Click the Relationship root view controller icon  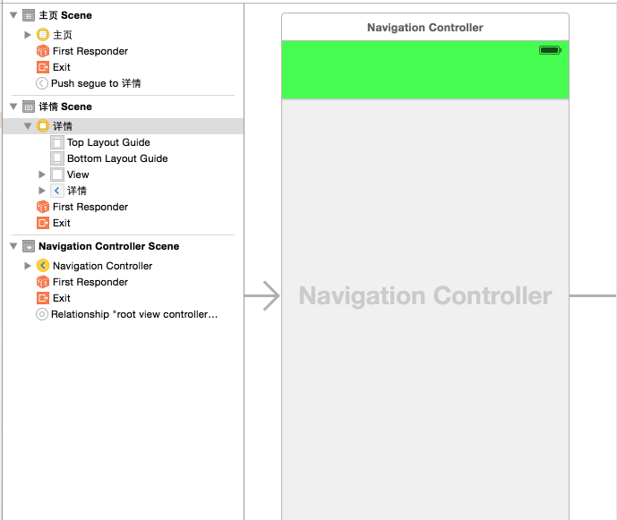(41, 314)
